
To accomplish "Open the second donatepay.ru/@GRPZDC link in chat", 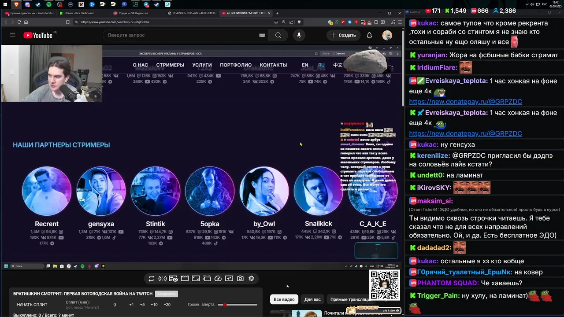I will coord(465,133).
